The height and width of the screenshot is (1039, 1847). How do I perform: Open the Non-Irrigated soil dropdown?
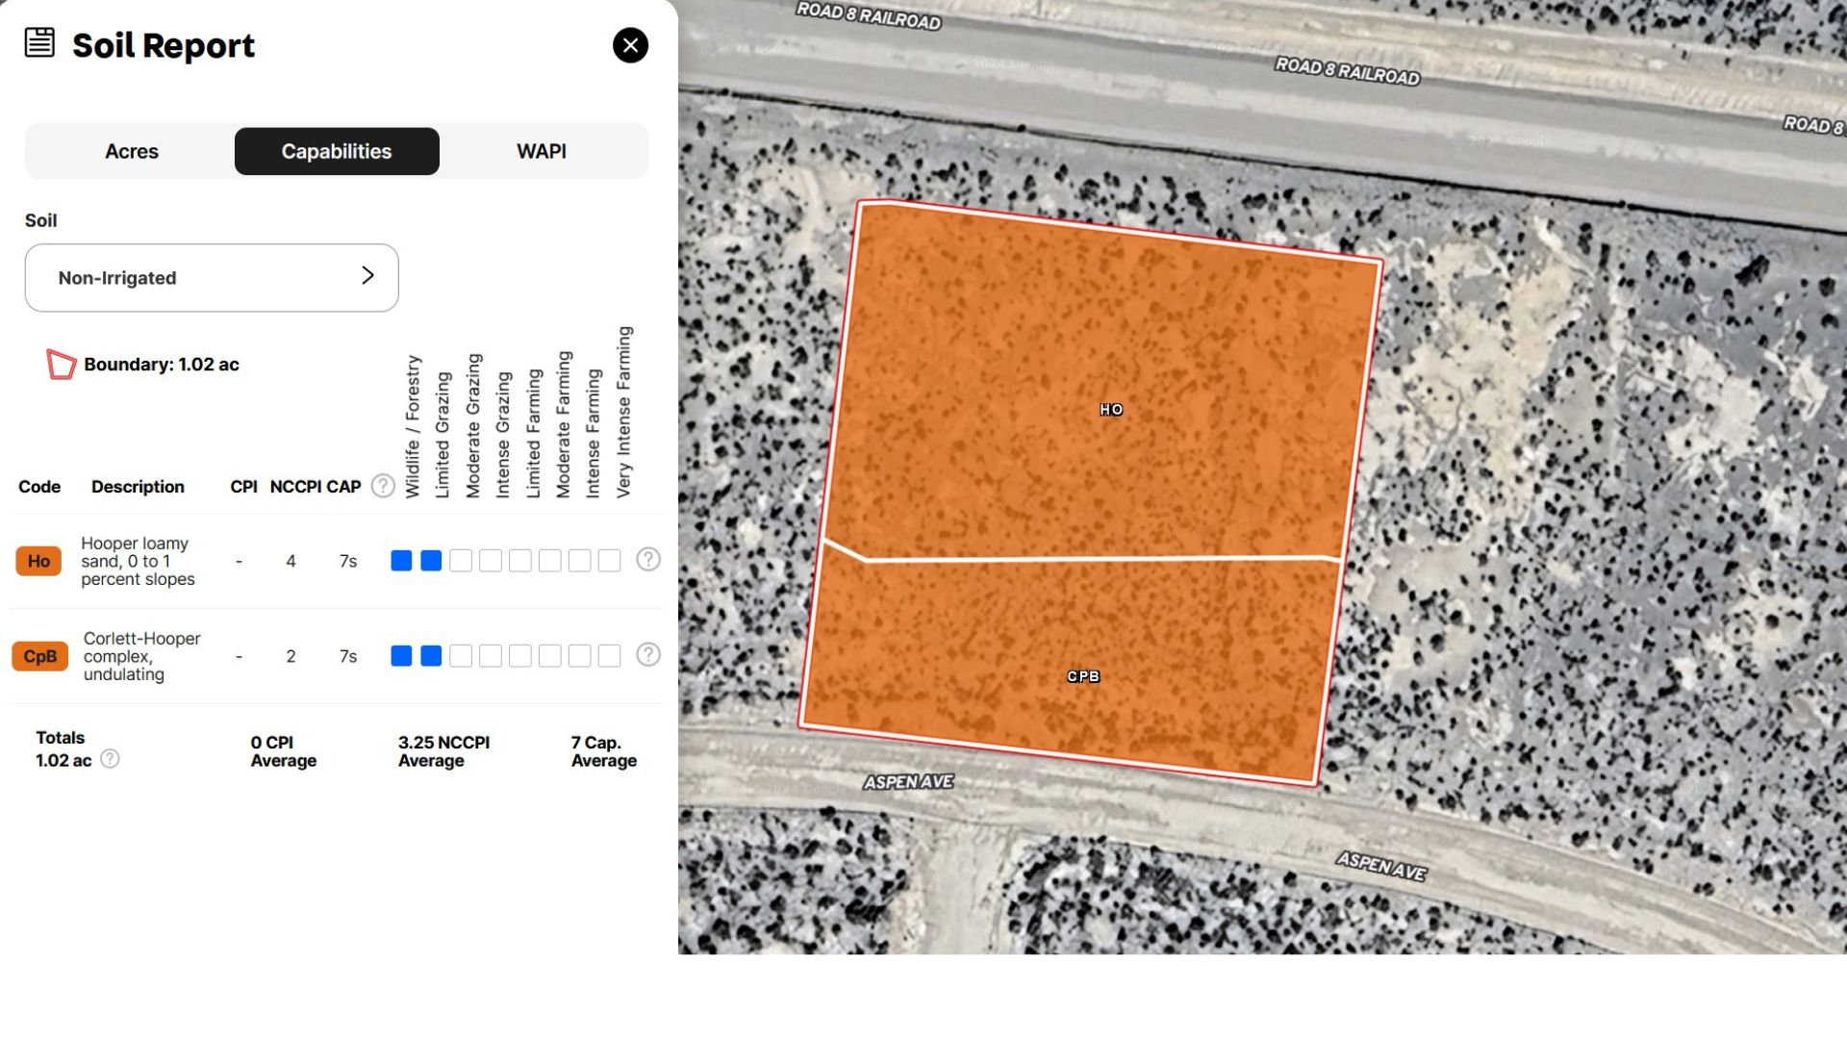[x=212, y=278]
